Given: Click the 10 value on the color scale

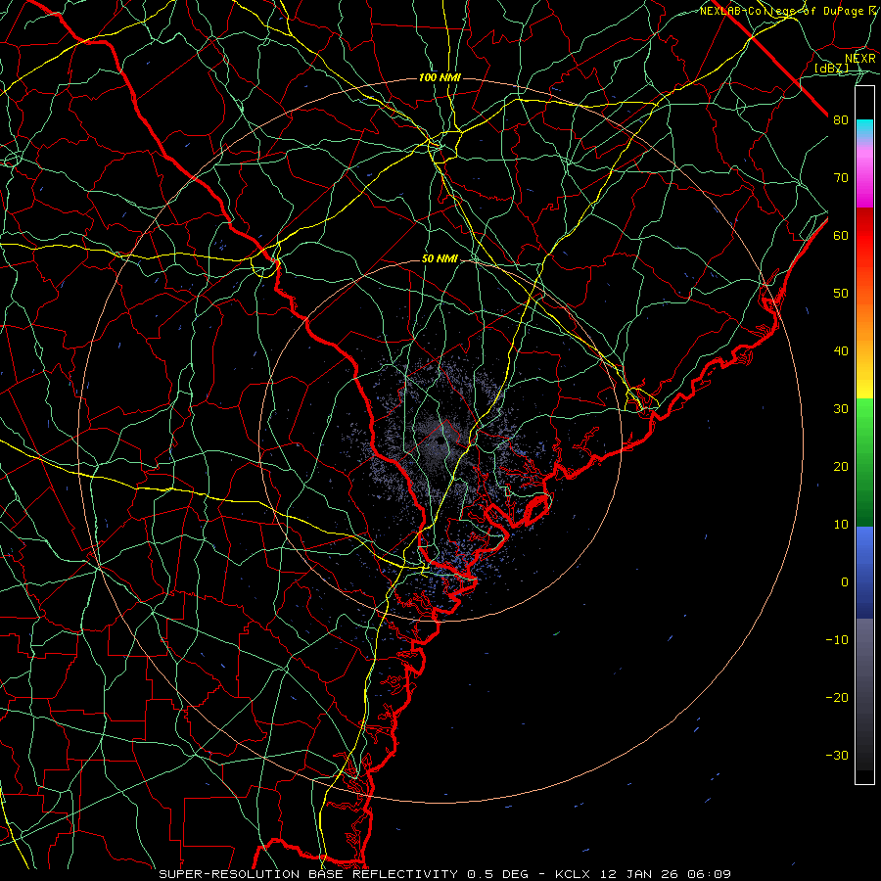Looking at the screenshot, I should pos(841,525).
